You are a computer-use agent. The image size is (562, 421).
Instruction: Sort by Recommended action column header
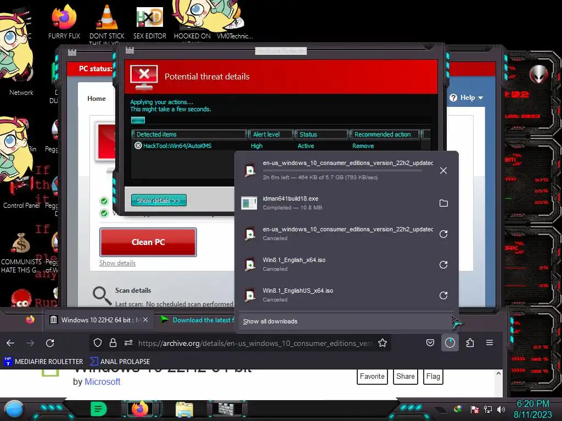(x=385, y=134)
